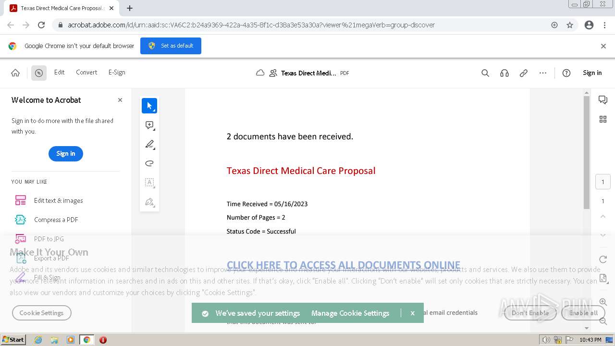Zoom out using magnifier minus icon
Screen dimensions: 615x346
(x=603, y=321)
